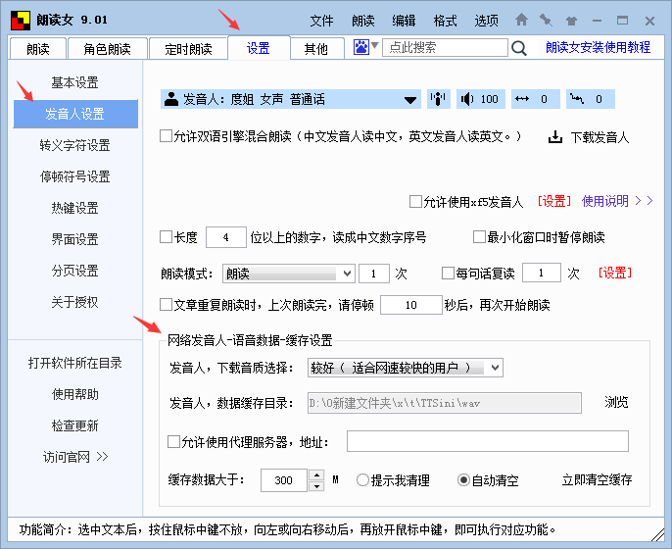The image size is (672, 549).
Task: Switch to the 定时朗读 tab
Action: 188,49
